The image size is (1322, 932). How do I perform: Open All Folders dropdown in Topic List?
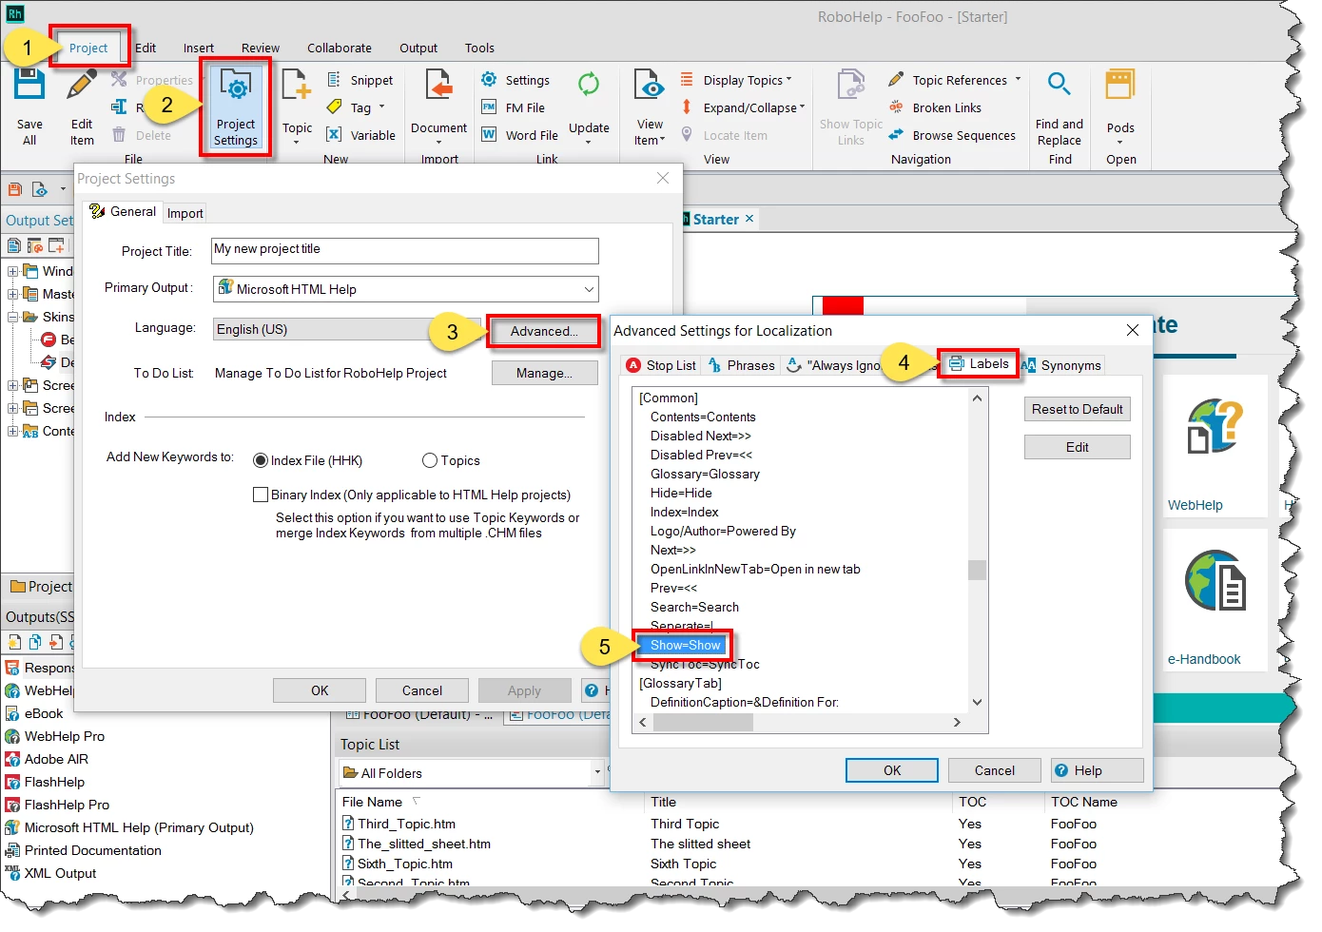coord(597,772)
